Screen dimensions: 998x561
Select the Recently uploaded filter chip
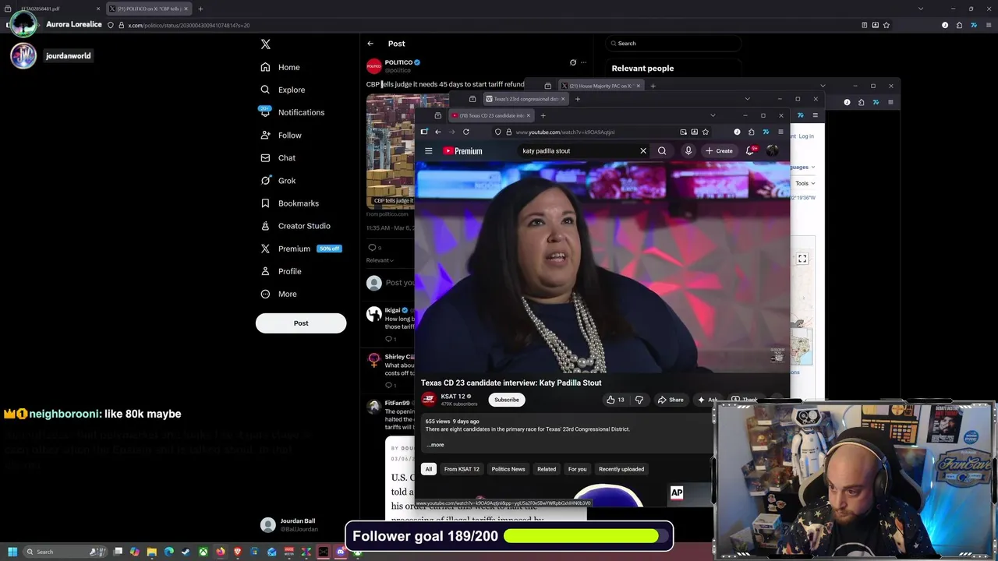click(x=621, y=469)
